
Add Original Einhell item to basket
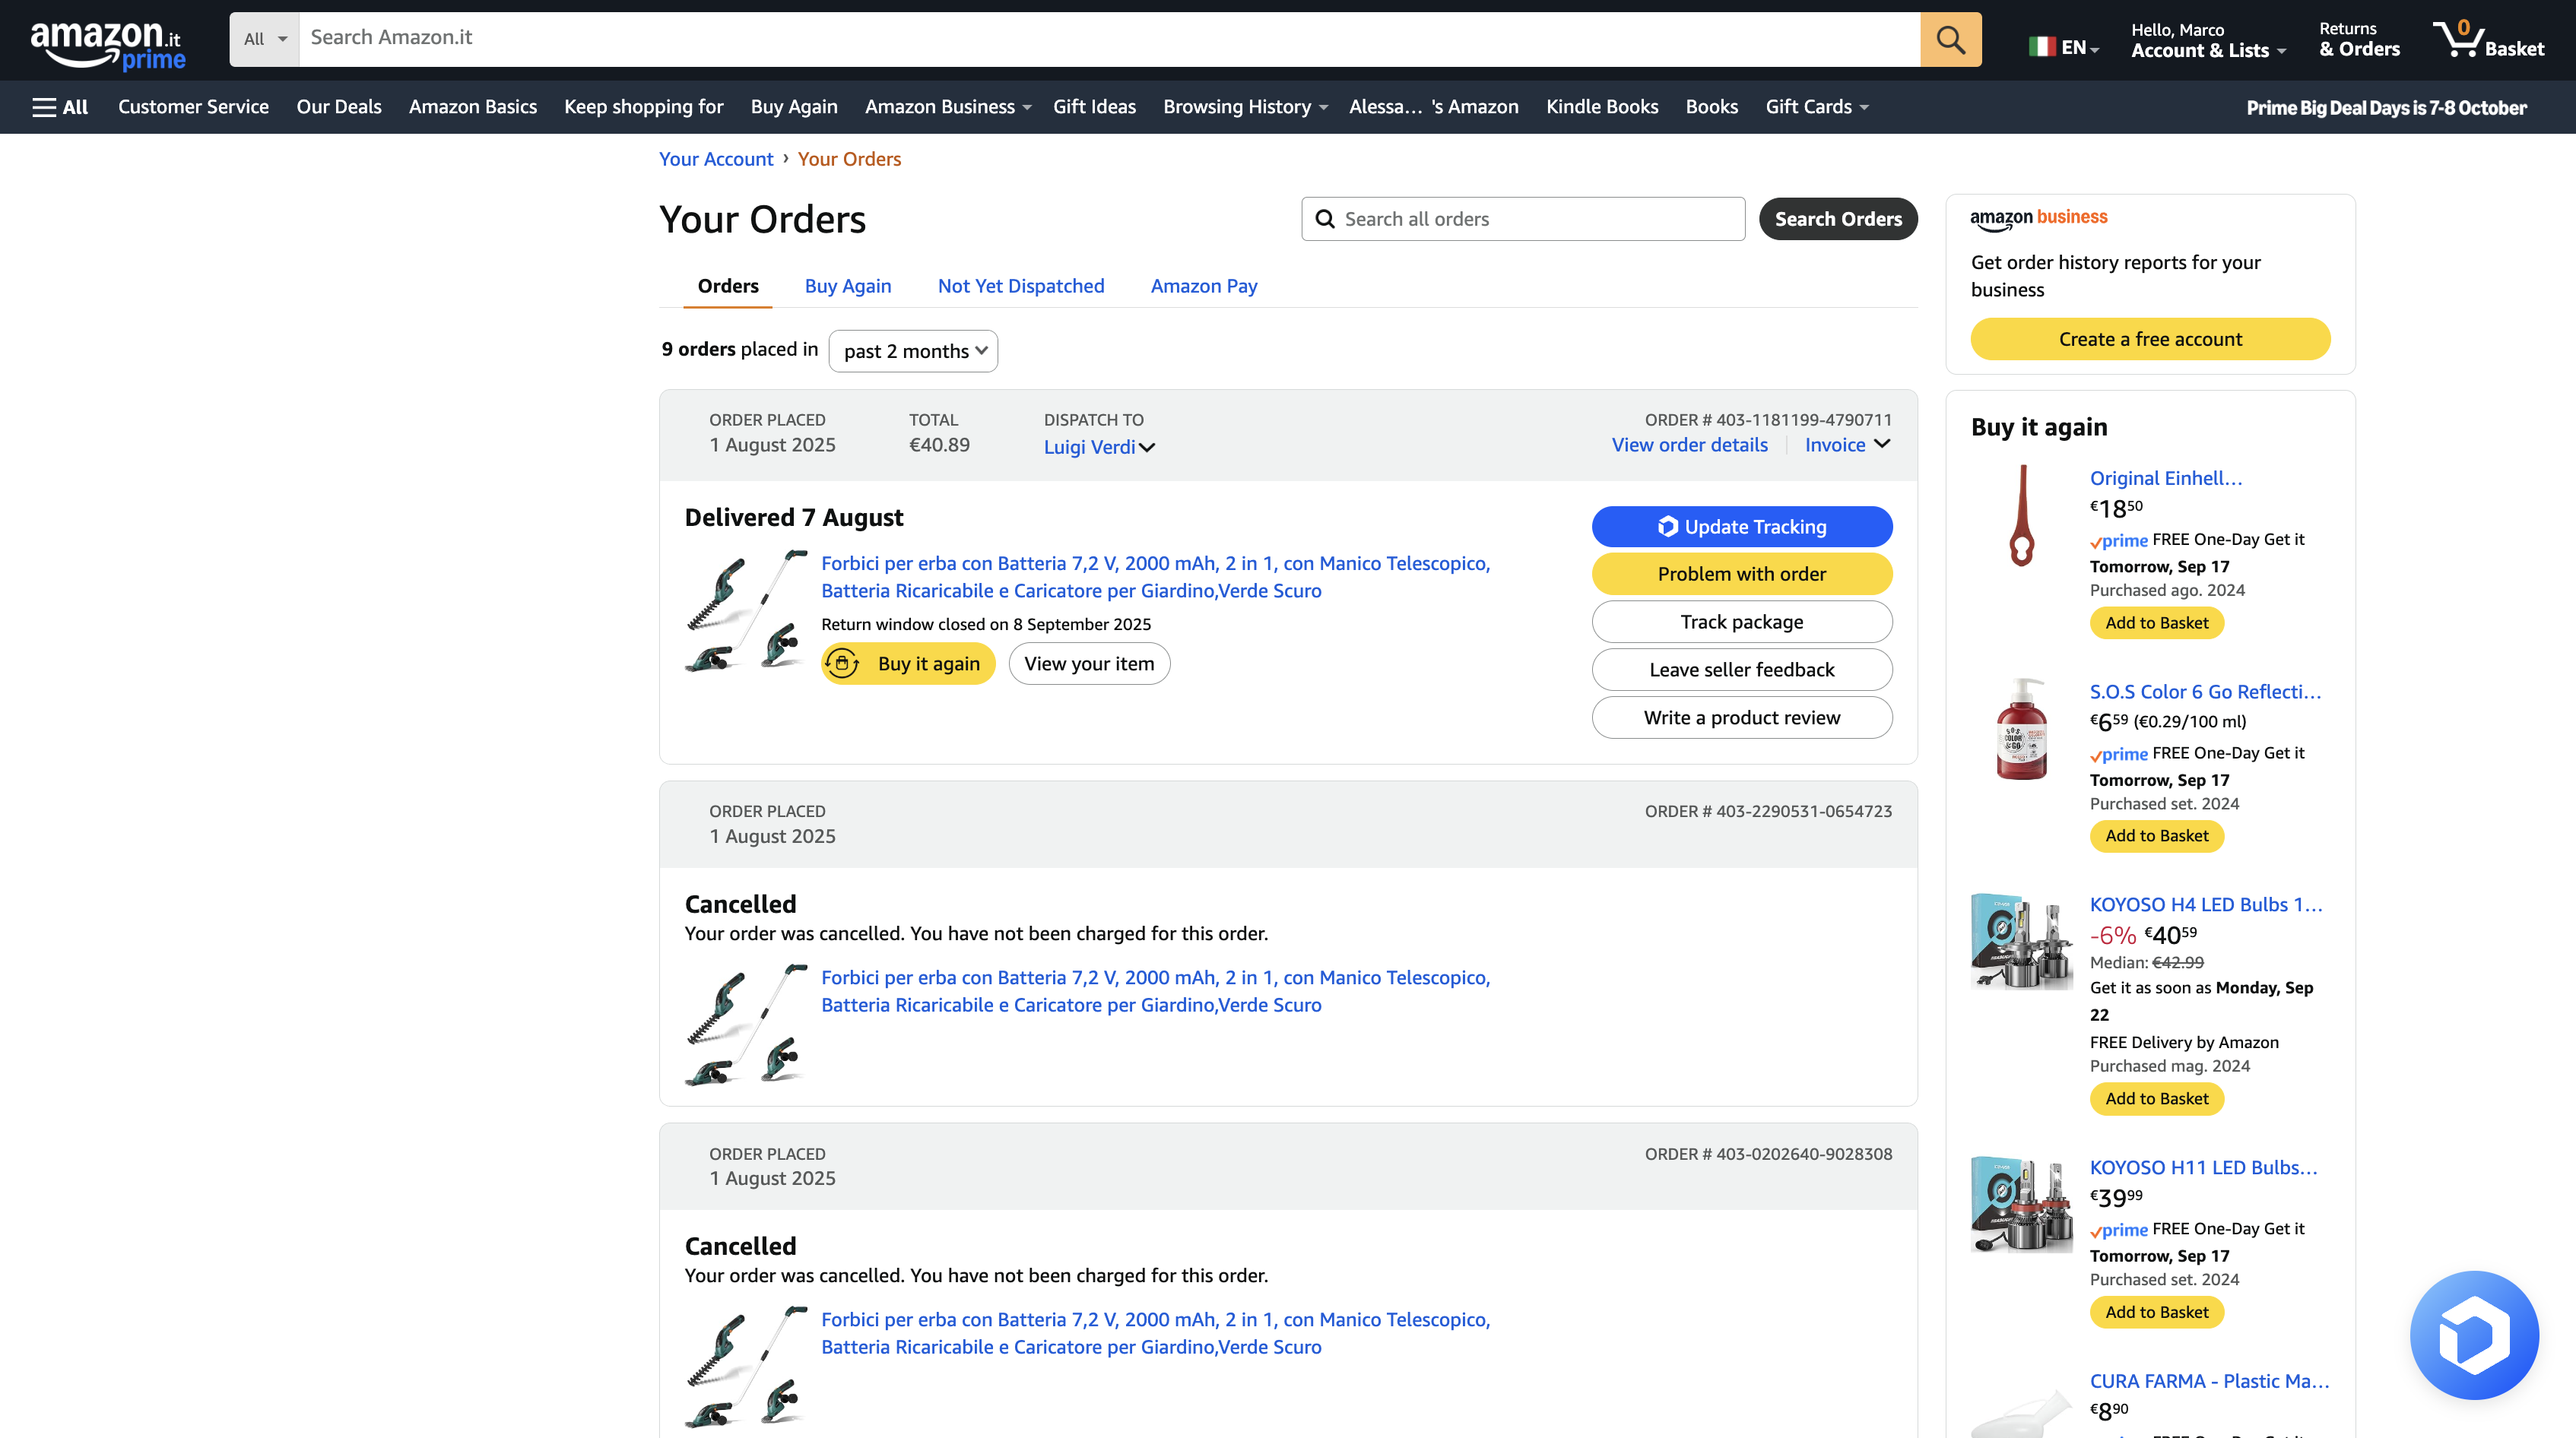pyautogui.click(x=2157, y=622)
